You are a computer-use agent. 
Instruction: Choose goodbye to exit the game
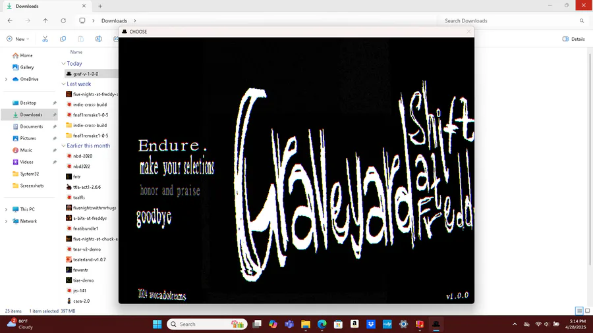[154, 218]
